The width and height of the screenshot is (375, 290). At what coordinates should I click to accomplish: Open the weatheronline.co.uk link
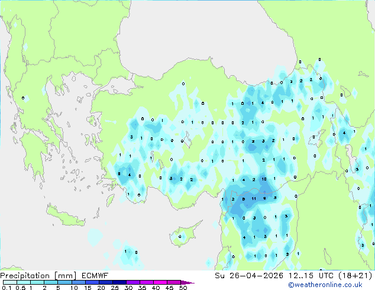(x=325, y=285)
